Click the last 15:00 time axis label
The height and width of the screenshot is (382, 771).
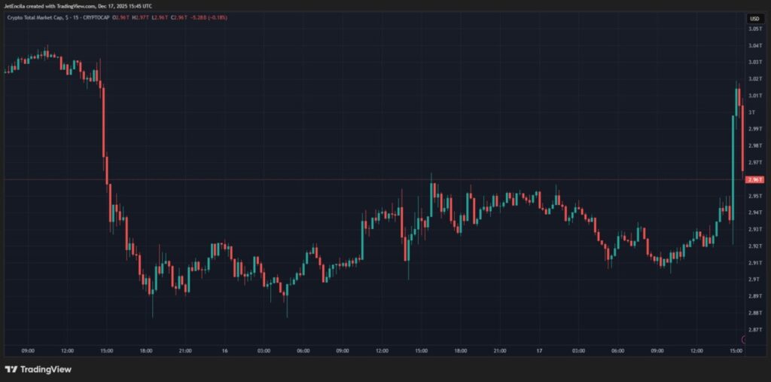(736, 351)
